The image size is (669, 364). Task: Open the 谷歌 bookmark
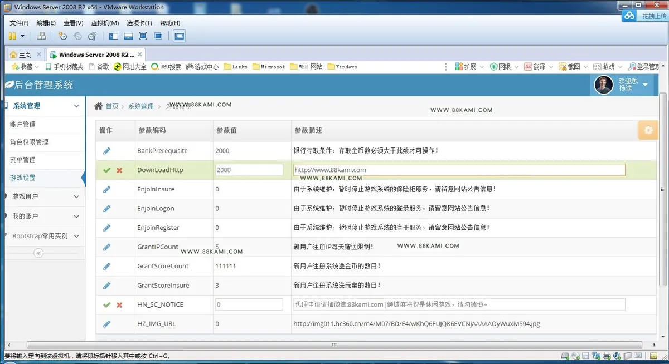98,67
